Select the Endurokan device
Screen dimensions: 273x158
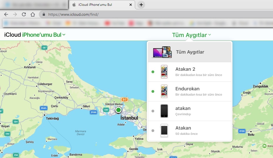point(189,91)
